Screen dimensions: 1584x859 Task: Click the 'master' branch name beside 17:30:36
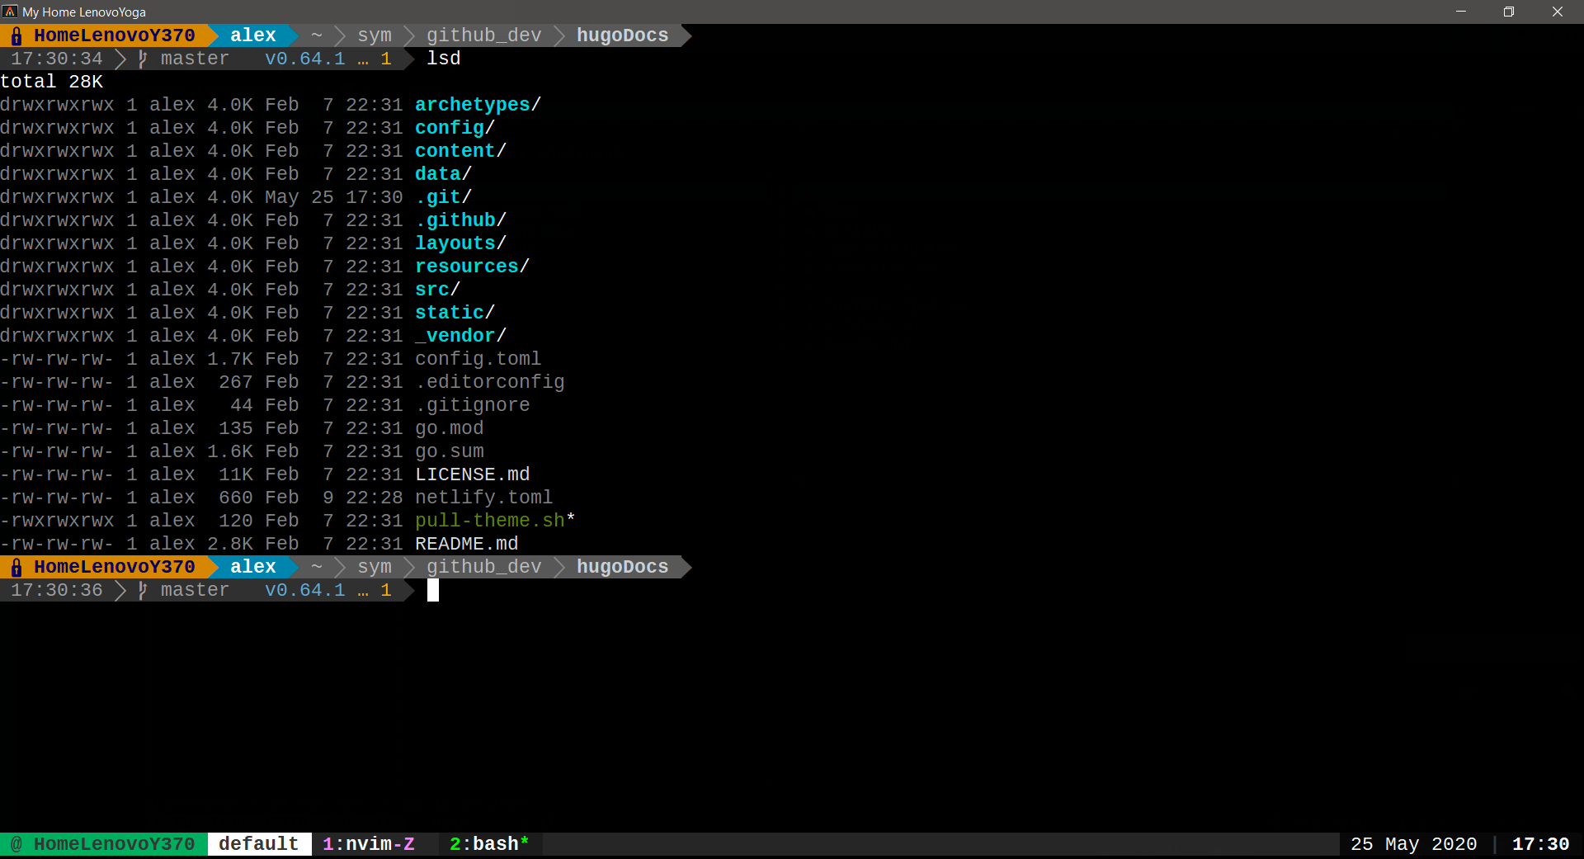195,590
